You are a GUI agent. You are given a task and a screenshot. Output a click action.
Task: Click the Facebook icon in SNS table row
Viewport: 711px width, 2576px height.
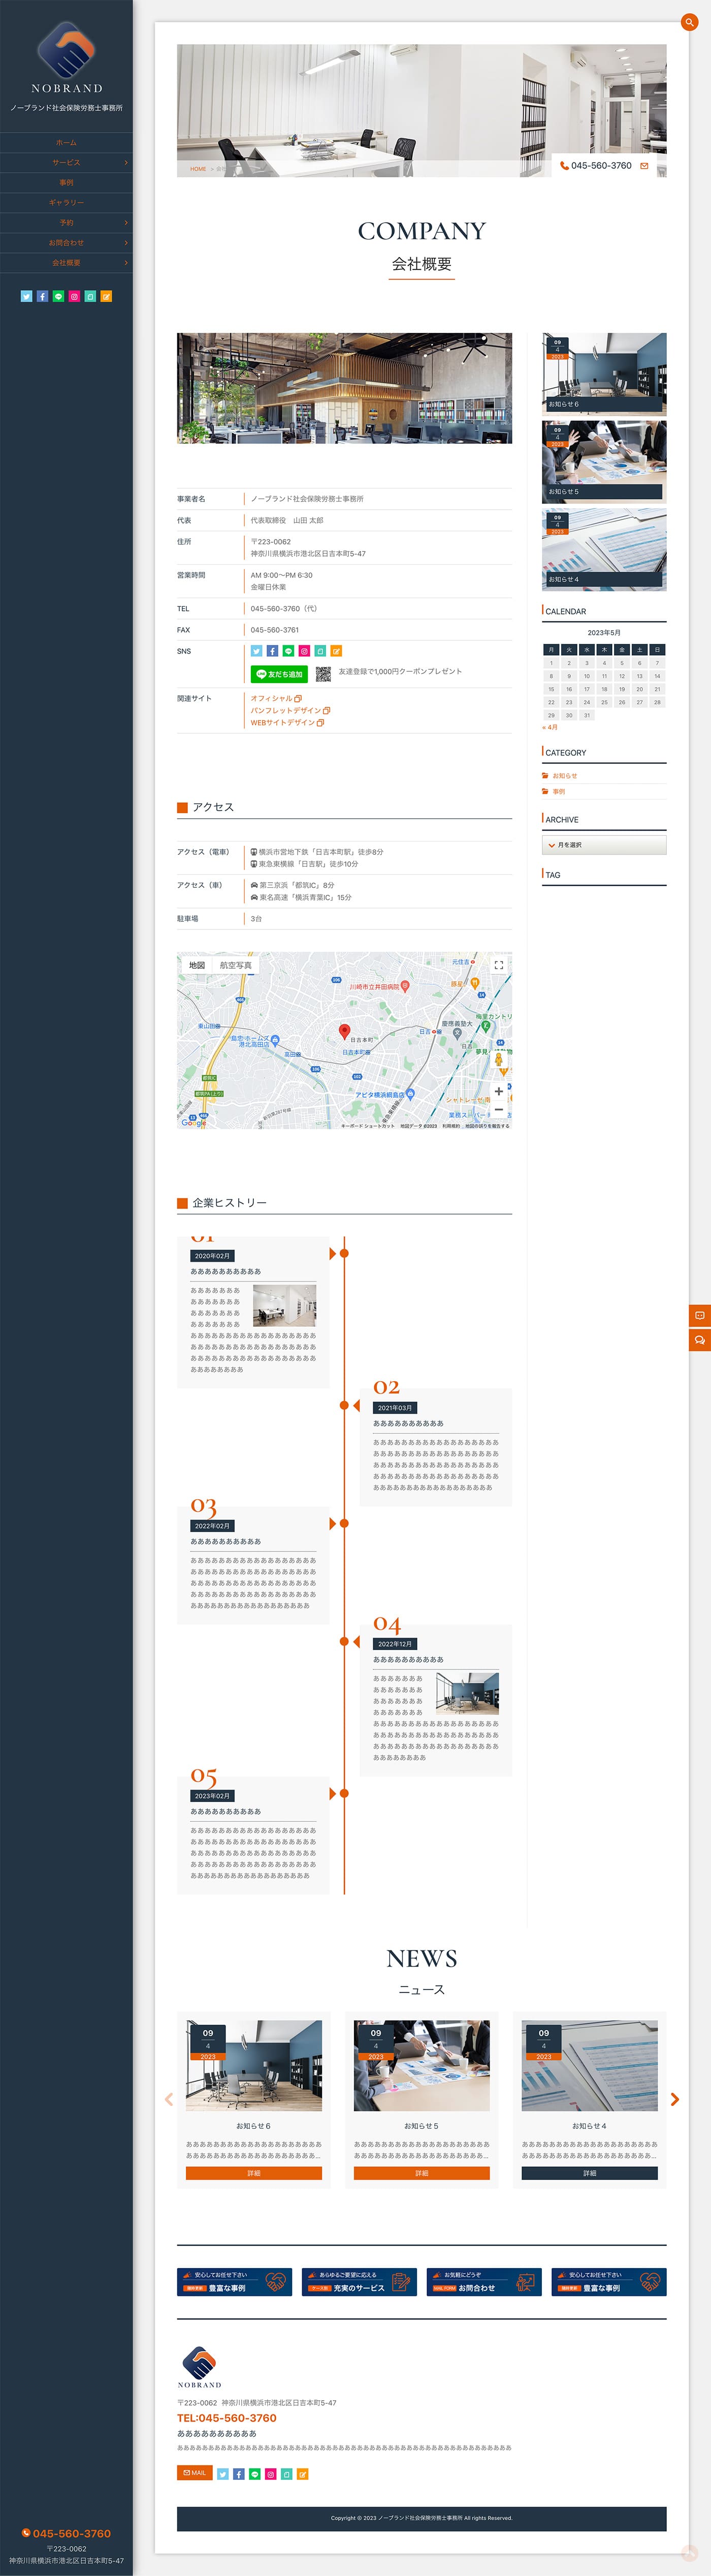pyautogui.click(x=272, y=651)
